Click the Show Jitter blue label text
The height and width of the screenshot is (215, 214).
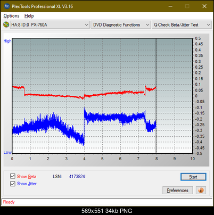point(27,184)
